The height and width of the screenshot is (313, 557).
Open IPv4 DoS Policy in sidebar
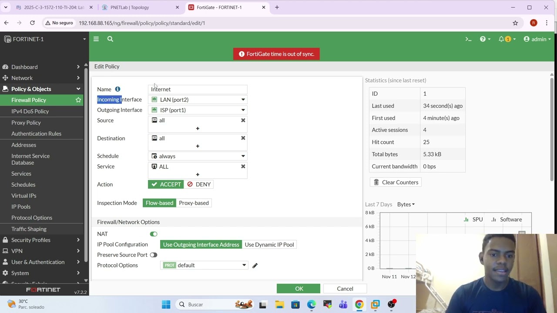(x=30, y=111)
